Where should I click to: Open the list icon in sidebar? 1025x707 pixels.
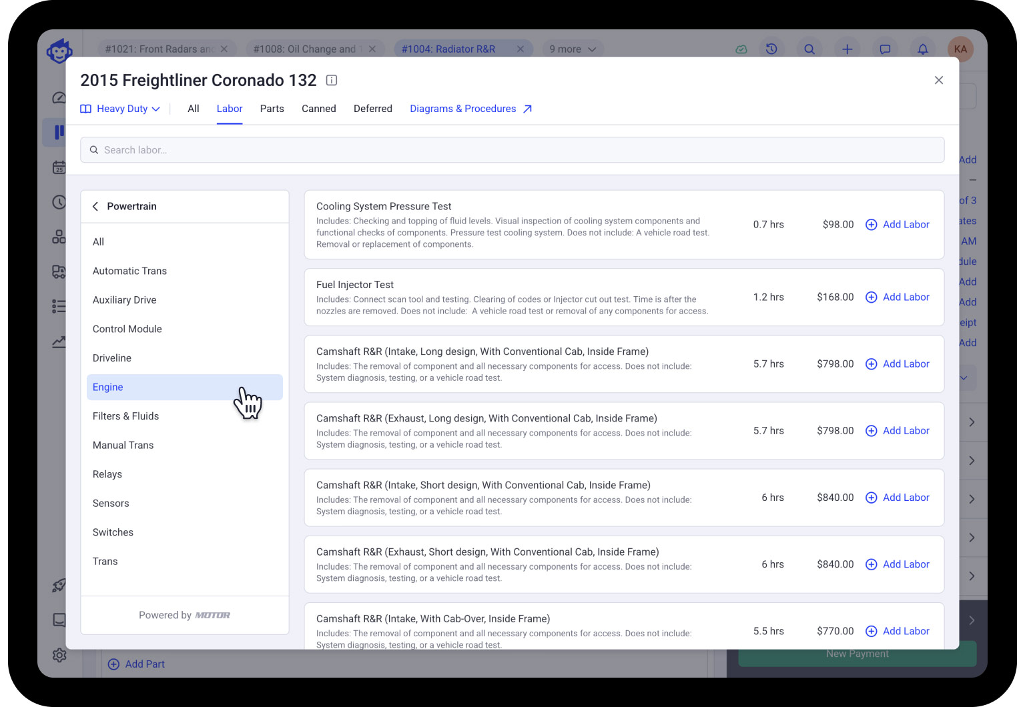[59, 306]
